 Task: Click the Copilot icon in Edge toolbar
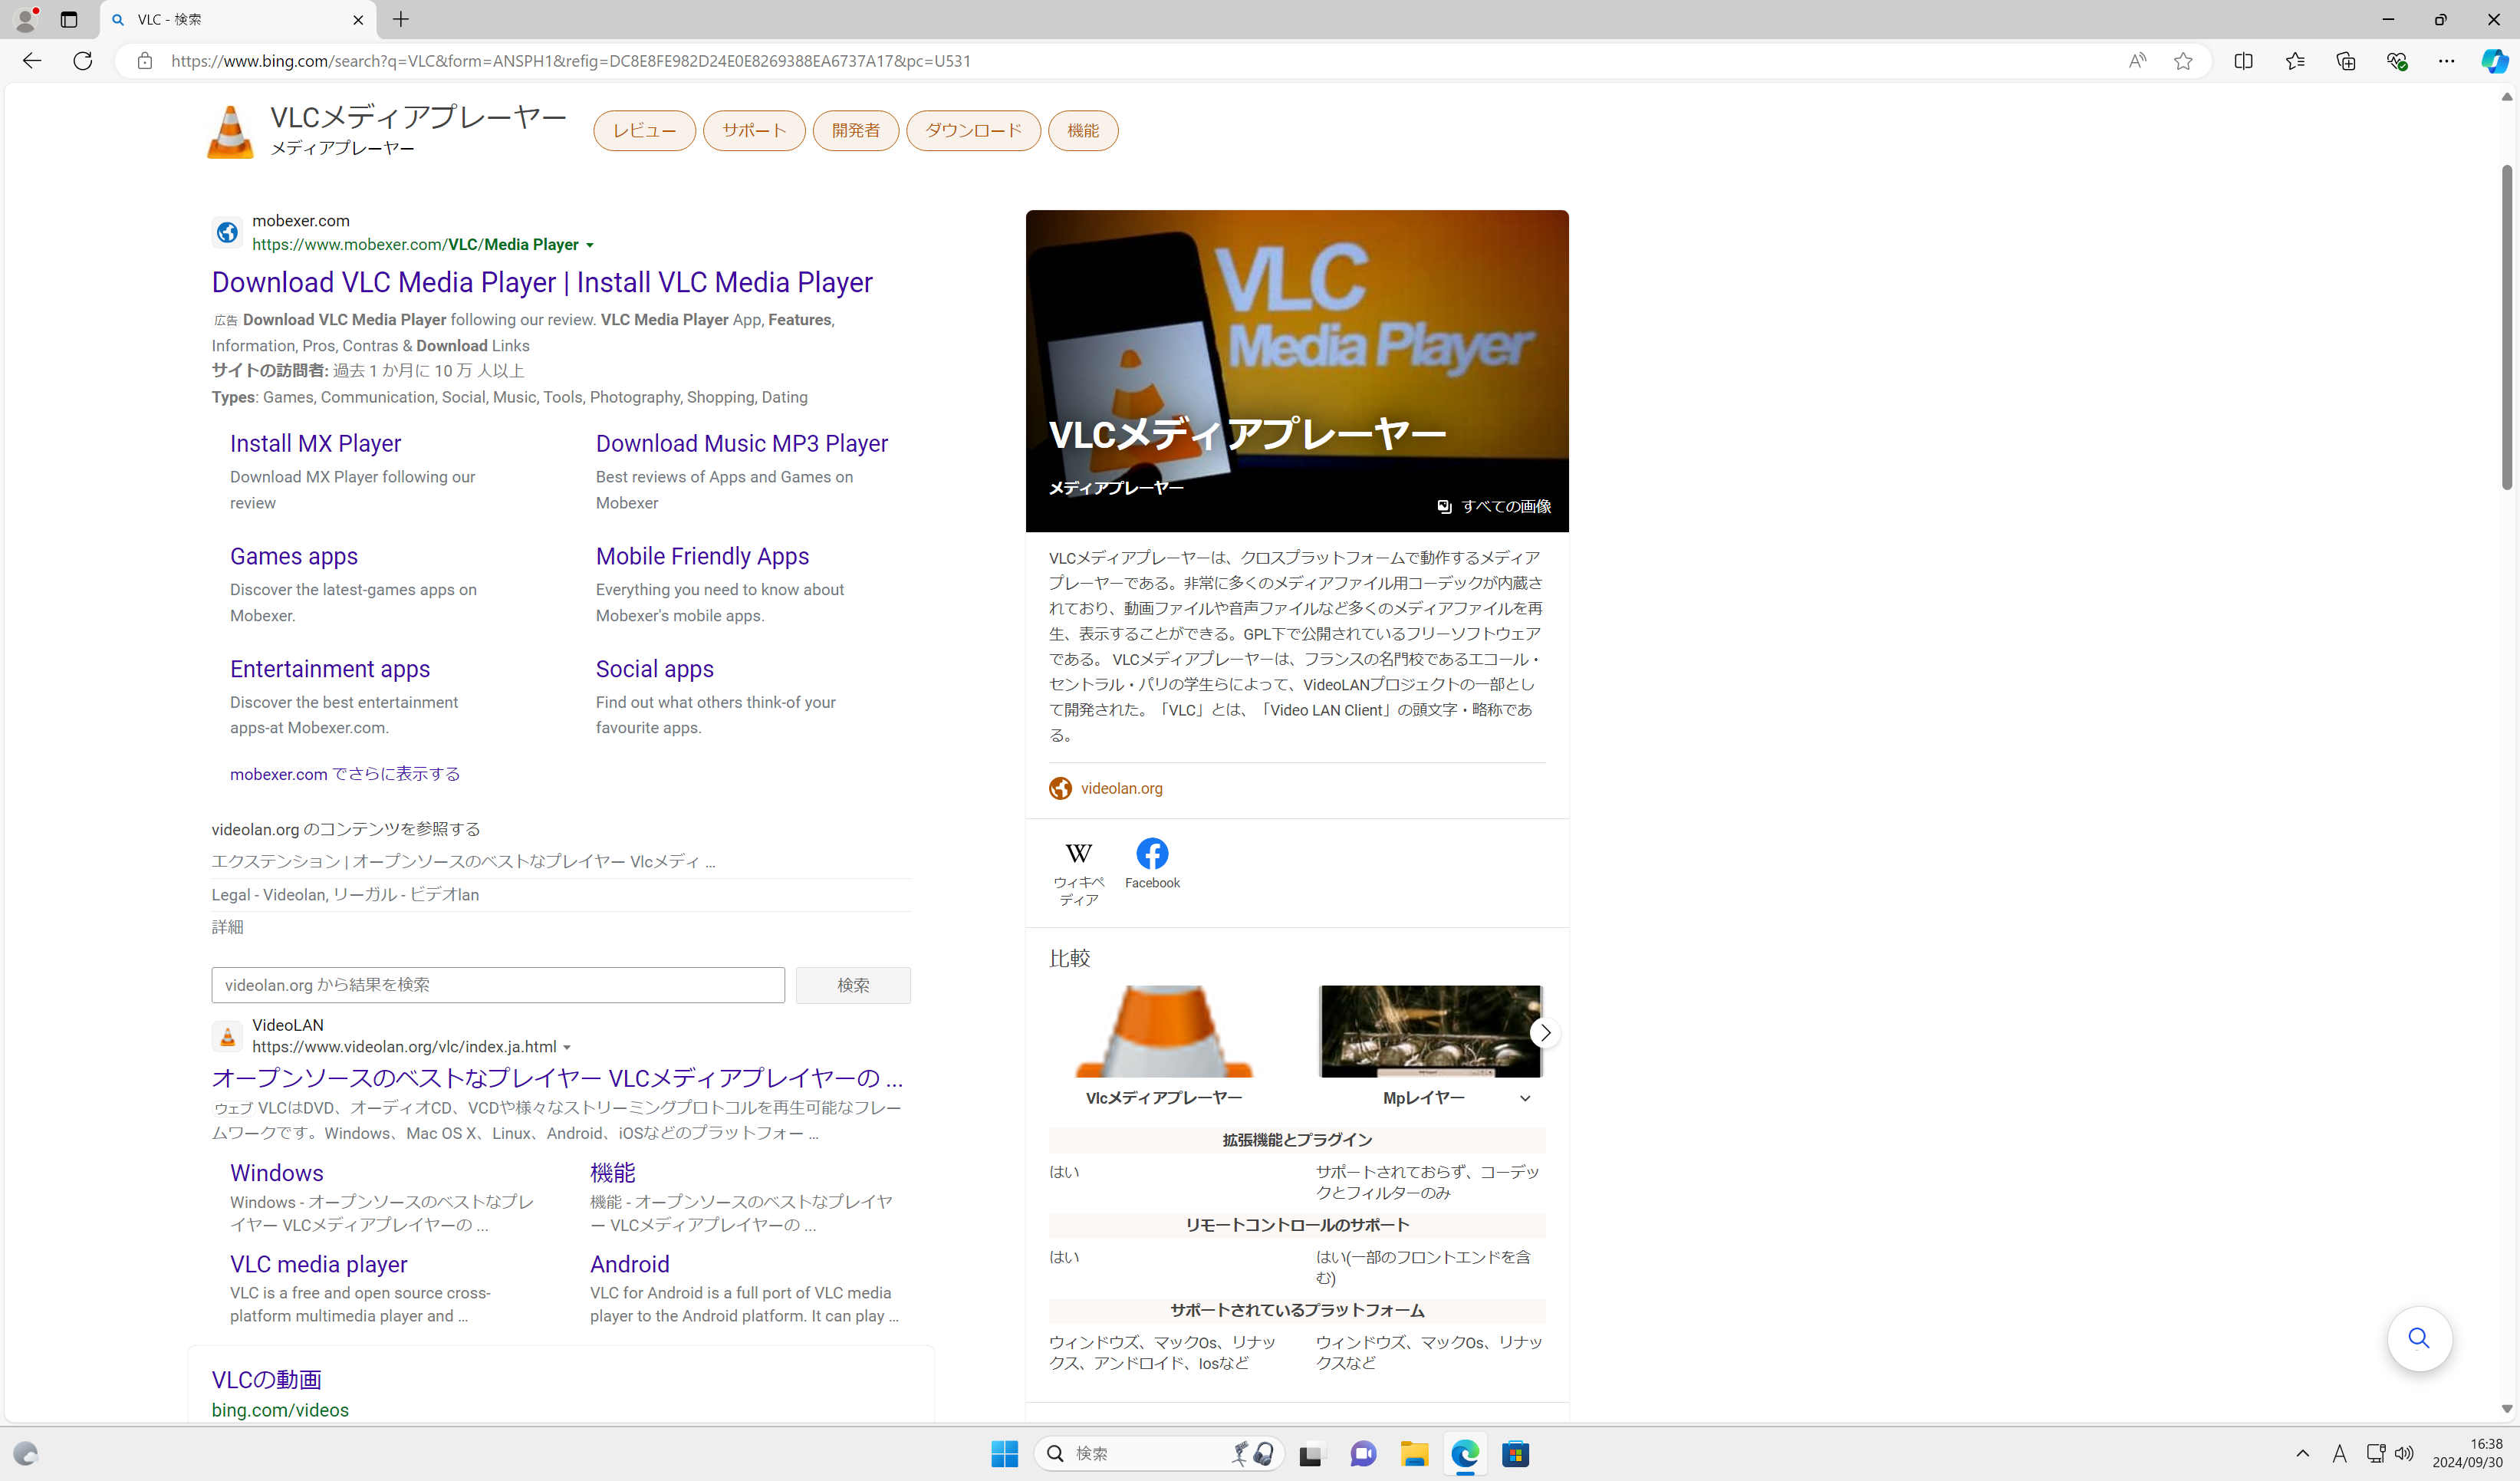tap(2494, 61)
